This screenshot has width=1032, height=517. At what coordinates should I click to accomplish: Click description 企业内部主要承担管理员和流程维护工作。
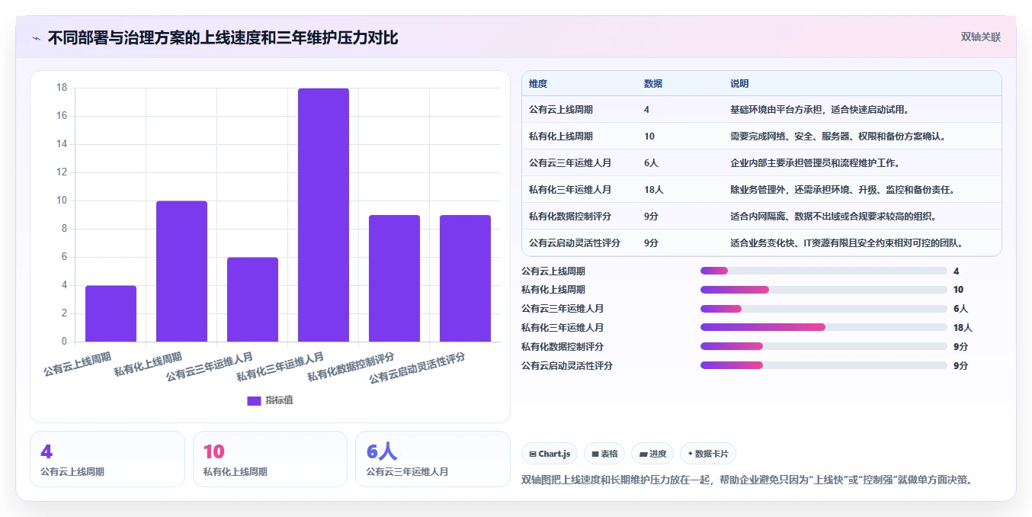click(x=816, y=163)
